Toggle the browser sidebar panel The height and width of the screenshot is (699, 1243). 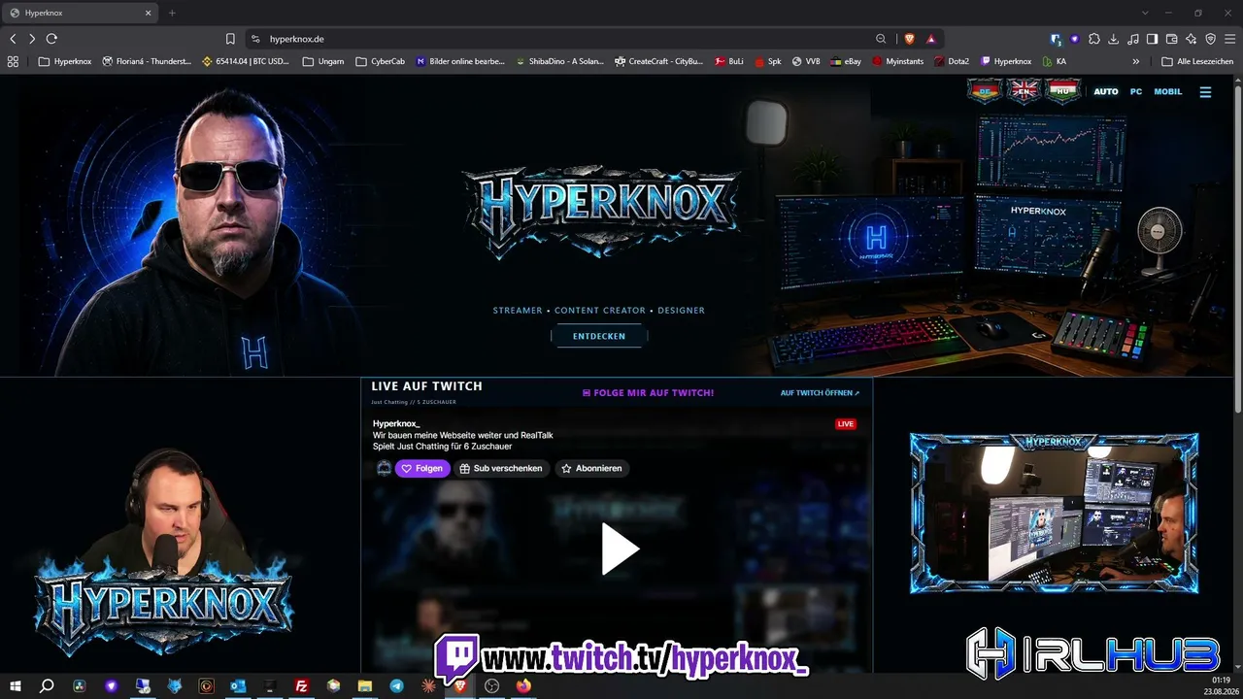click(x=1152, y=39)
